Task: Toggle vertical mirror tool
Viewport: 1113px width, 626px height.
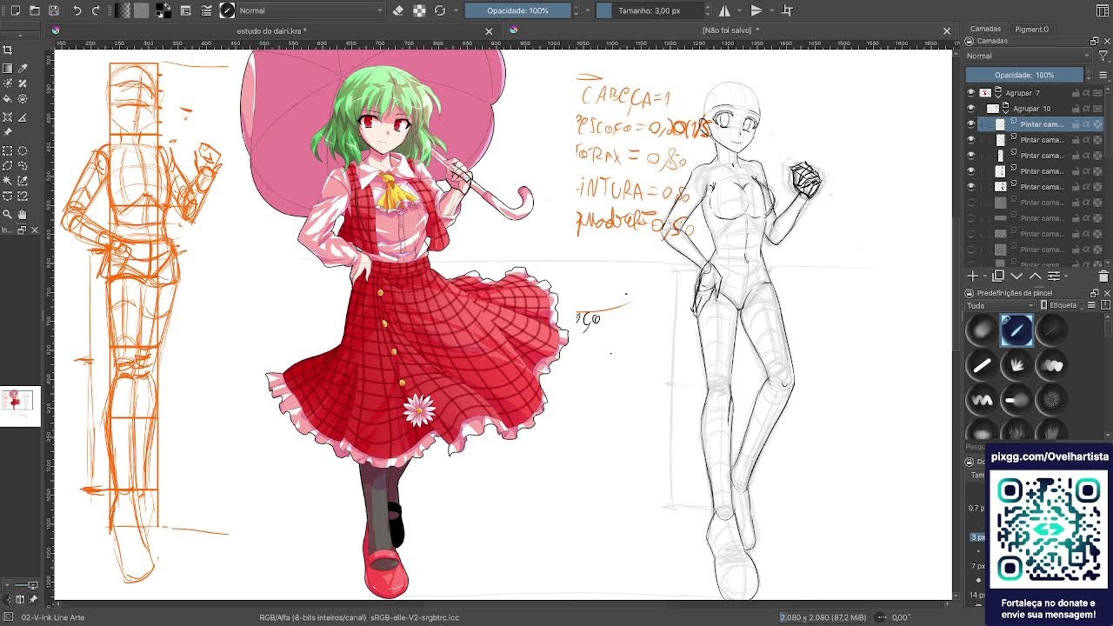Action: pyautogui.click(x=756, y=10)
